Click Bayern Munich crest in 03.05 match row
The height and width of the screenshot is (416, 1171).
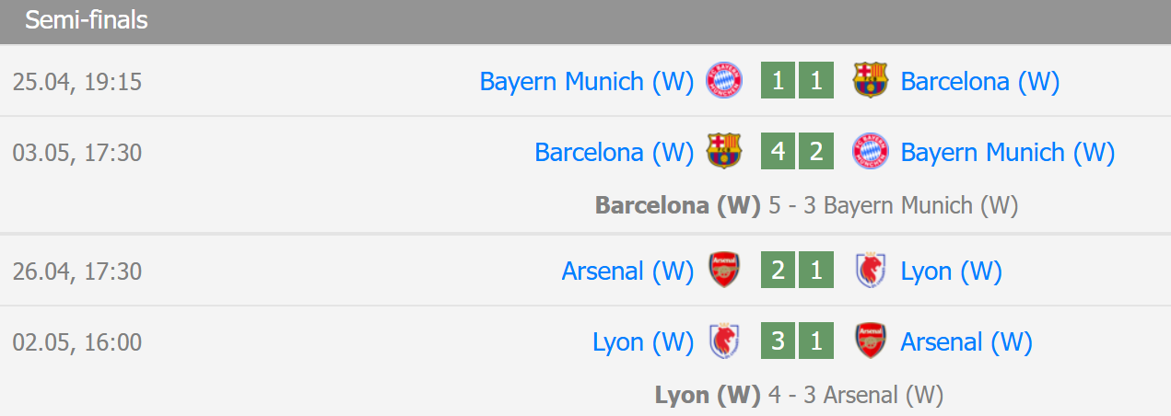click(871, 152)
